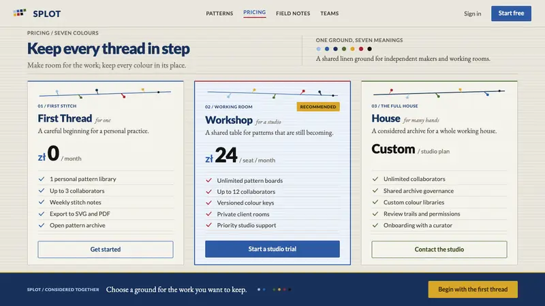The height and width of the screenshot is (306, 545).
Task: Click checkmark beside Custom colour libraries
Action: tap(375, 202)
